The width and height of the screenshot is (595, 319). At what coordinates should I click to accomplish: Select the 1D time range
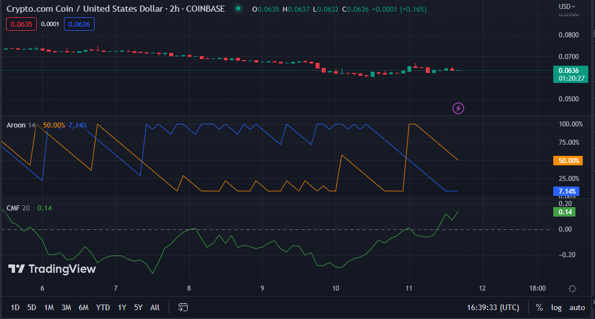coord(15,307)
